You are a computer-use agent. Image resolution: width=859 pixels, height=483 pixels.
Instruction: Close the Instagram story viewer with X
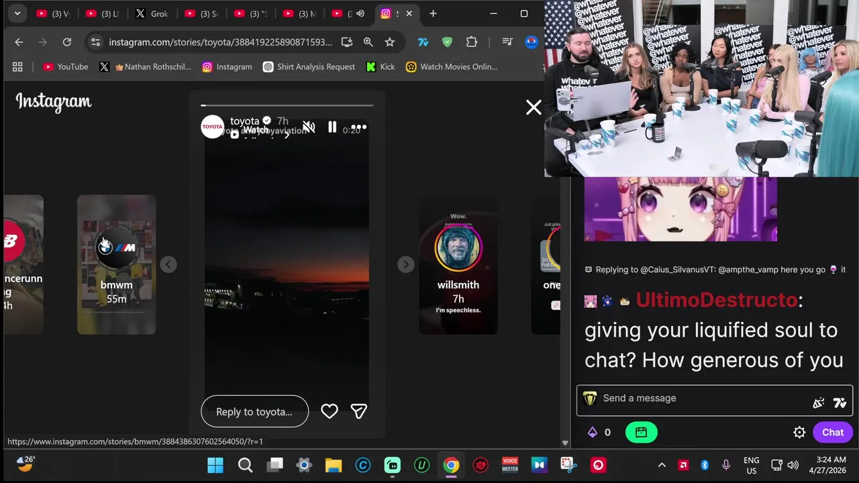(x=534, y=107)
